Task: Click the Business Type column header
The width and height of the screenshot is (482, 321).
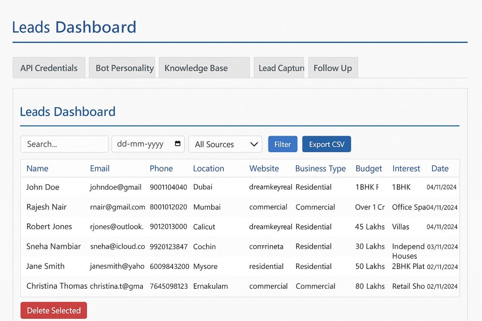Action: coord(320,169)
